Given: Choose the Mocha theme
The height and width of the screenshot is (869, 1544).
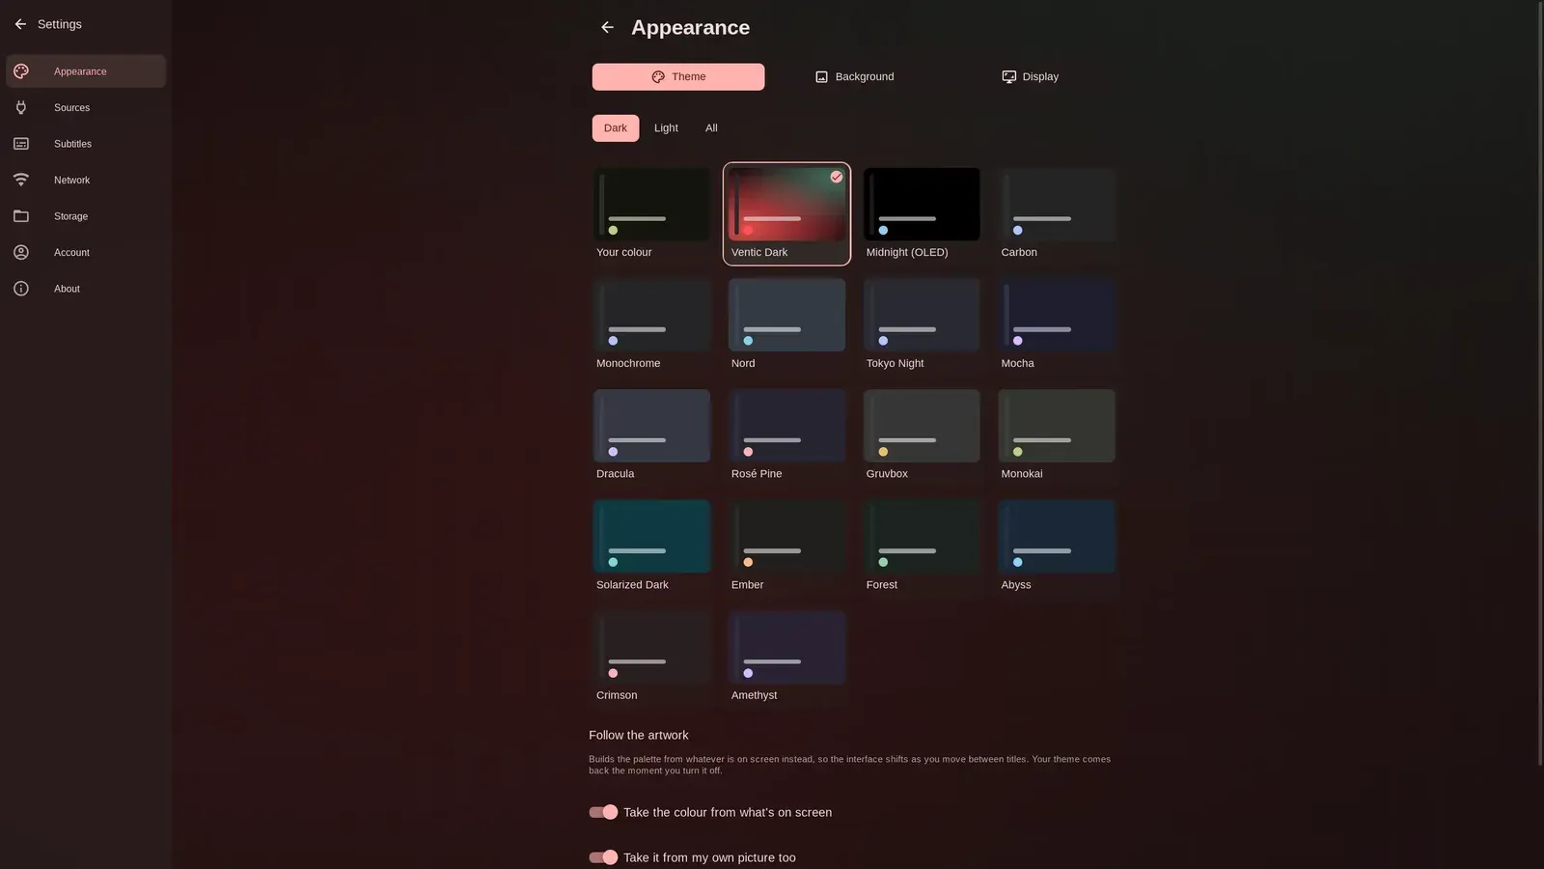Looking at the screenshot, I should click(x=1057, y=324).
